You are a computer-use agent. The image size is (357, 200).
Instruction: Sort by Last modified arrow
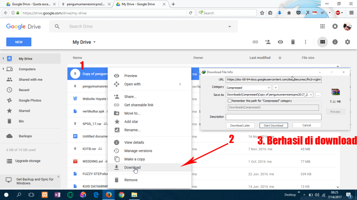pos(280,58)
